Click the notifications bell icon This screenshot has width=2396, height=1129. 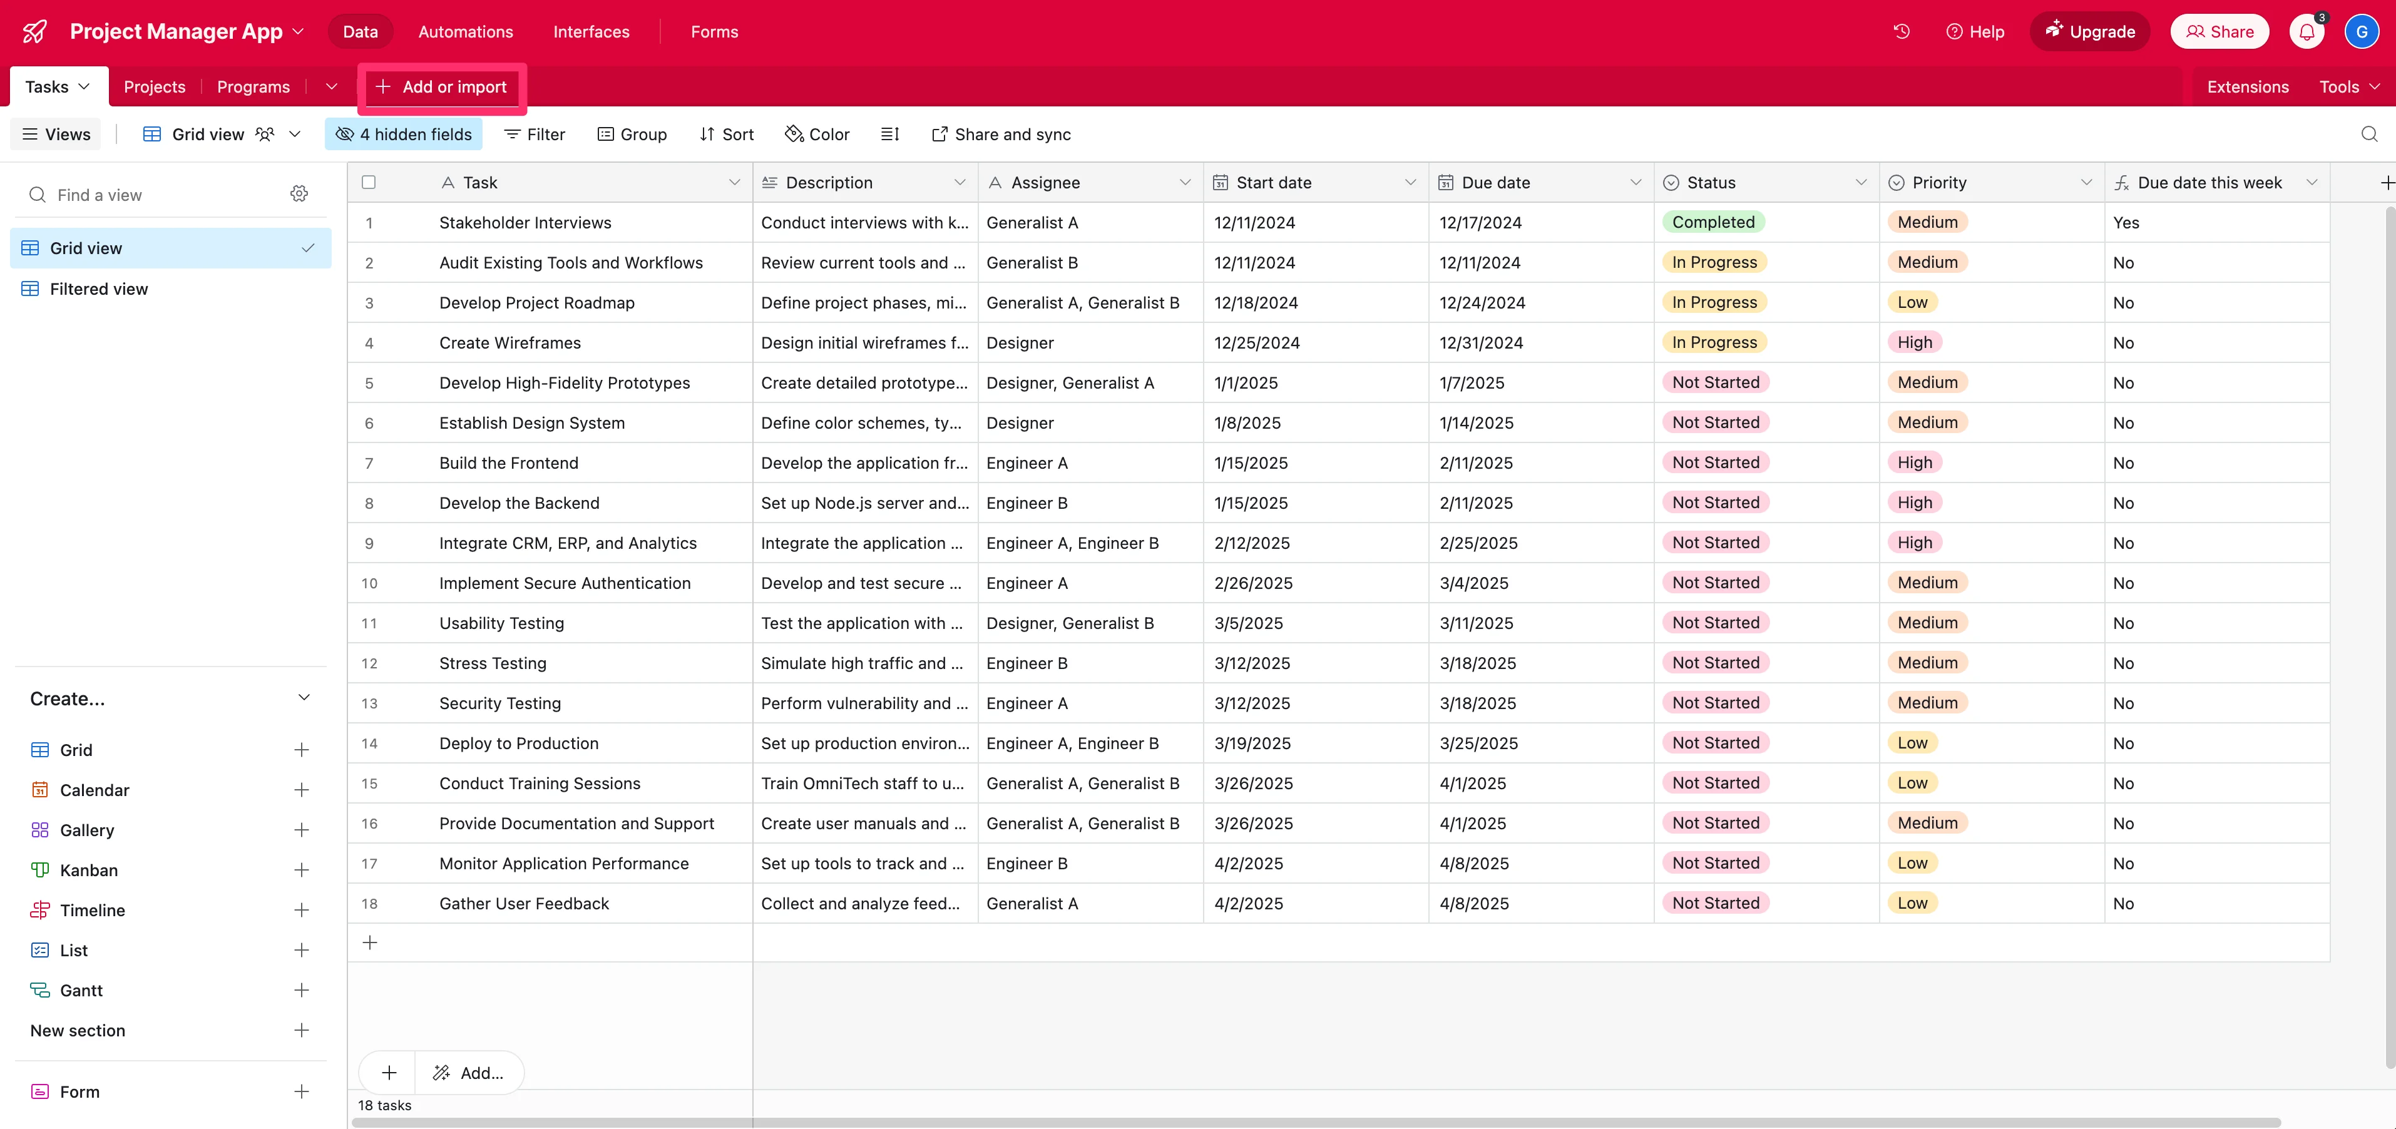2306,32
